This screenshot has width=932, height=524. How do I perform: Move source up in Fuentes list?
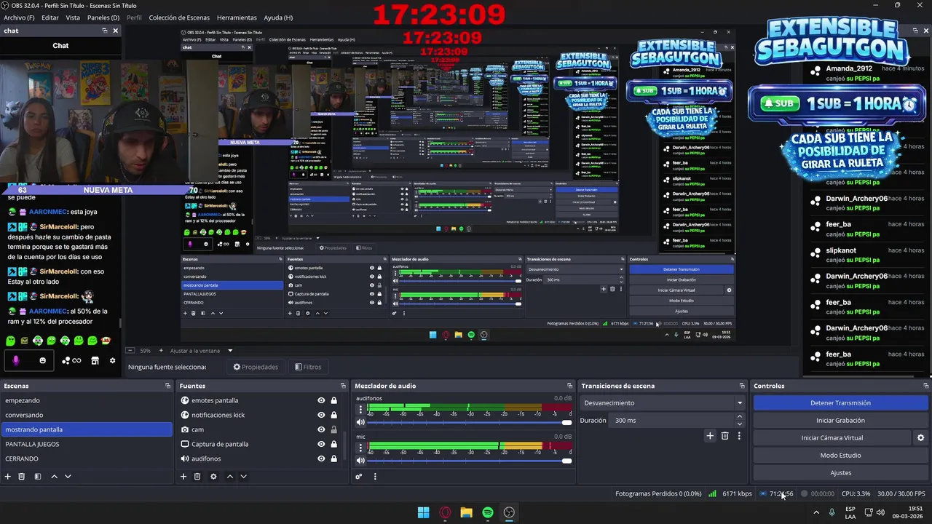pyautogui.click(x=229, y=477)
